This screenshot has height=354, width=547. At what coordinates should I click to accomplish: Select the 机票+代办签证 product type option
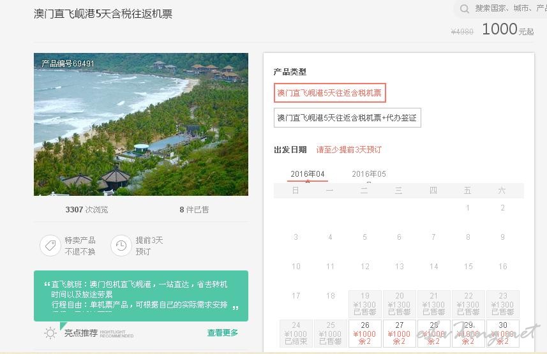click(347, 118)
